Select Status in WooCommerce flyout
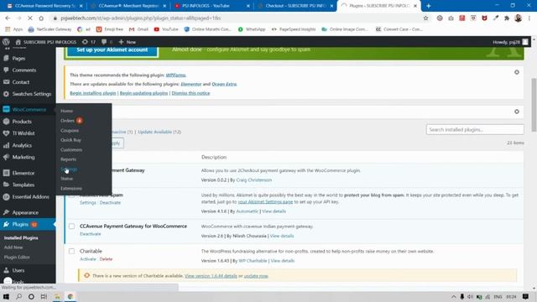This screenshot has width=537, height=302. pos(66,179)
